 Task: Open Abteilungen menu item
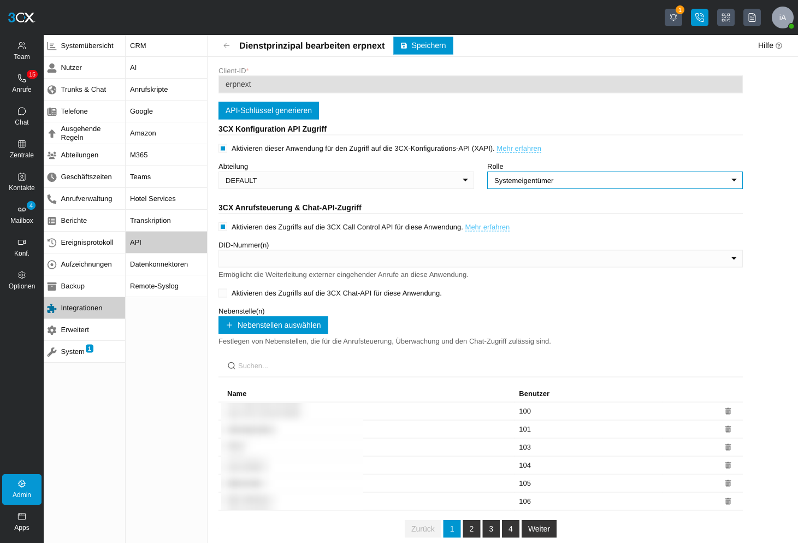tap(85, 155)
